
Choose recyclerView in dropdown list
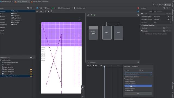[138, 79]
